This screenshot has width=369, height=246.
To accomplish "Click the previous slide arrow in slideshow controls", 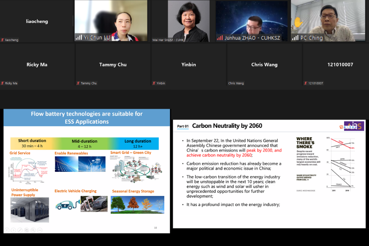I will 7,230.
